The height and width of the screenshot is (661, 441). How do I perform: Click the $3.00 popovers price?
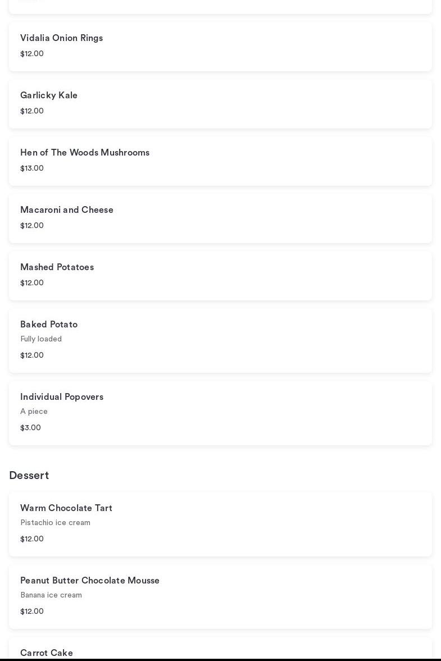click(x=31, y=428)
